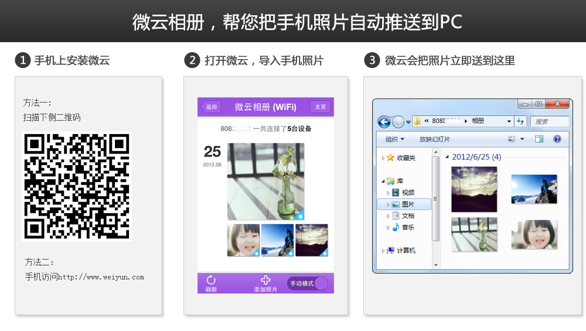The width and height of the screenshot is (586, 331).
Task: Click the Explorer forward arrow button
Action: (x=398, y=122)
